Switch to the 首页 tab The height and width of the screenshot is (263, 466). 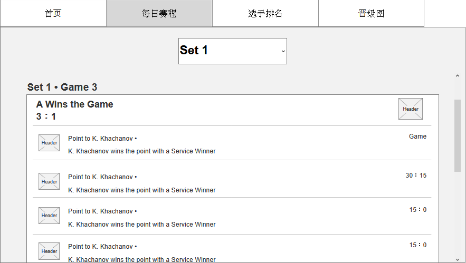click(53, 13)
